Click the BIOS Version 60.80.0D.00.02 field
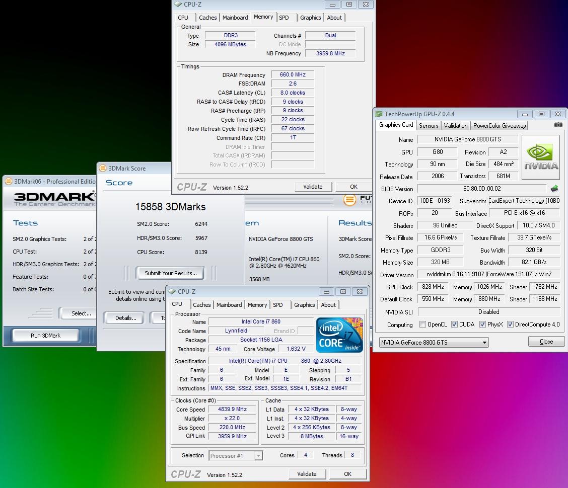The width and height of the screenshot is (568, 488). click(x=482, y=189)
